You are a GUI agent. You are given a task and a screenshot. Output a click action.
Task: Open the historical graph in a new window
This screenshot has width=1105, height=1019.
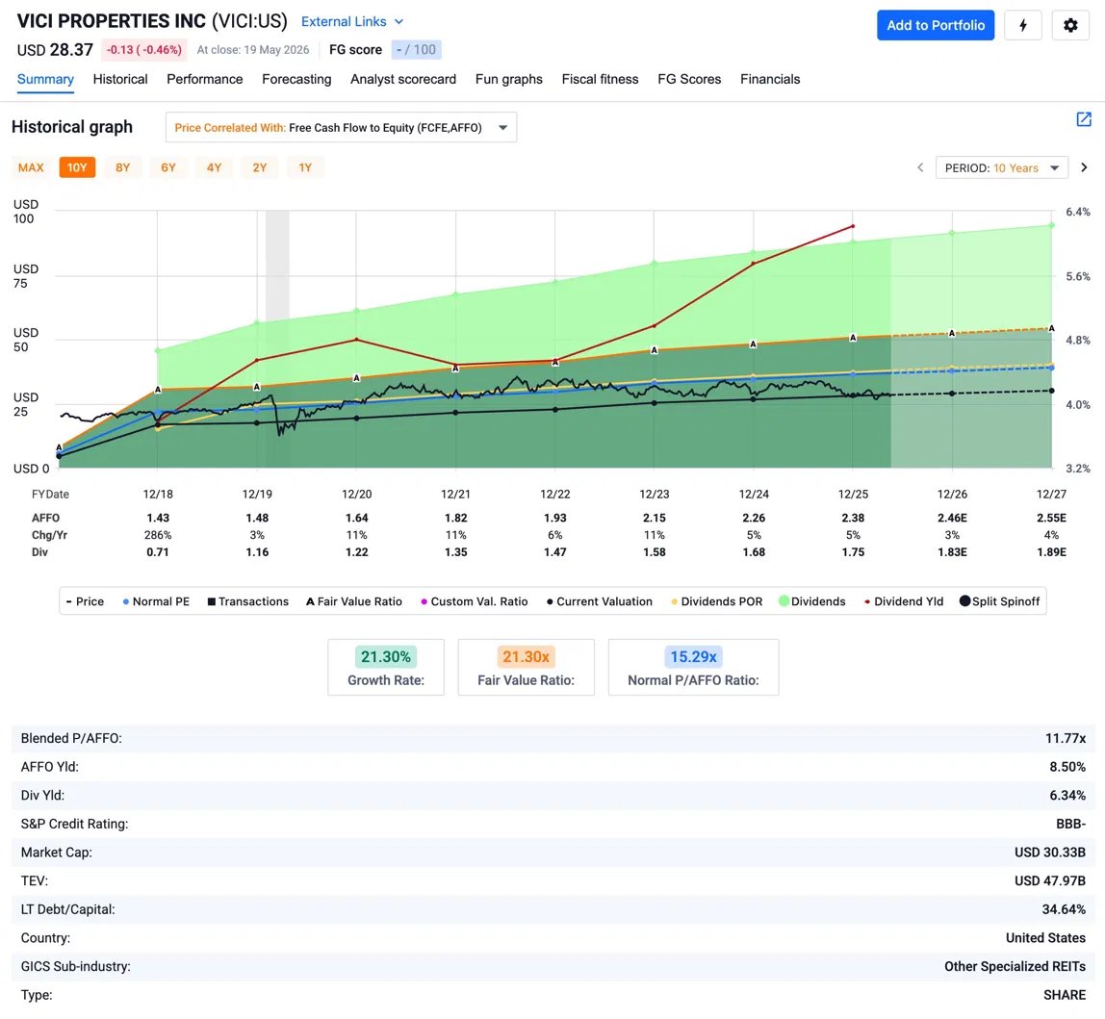tap(1083, 119)
